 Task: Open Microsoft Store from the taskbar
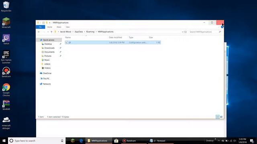pyautogui.click(x=116, y=140)
